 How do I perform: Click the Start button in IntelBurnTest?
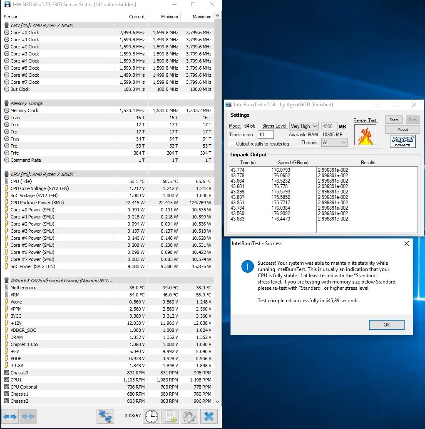click(x=394, y=120)
